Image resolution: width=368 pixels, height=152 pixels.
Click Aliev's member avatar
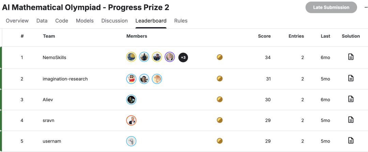(131, 99)
